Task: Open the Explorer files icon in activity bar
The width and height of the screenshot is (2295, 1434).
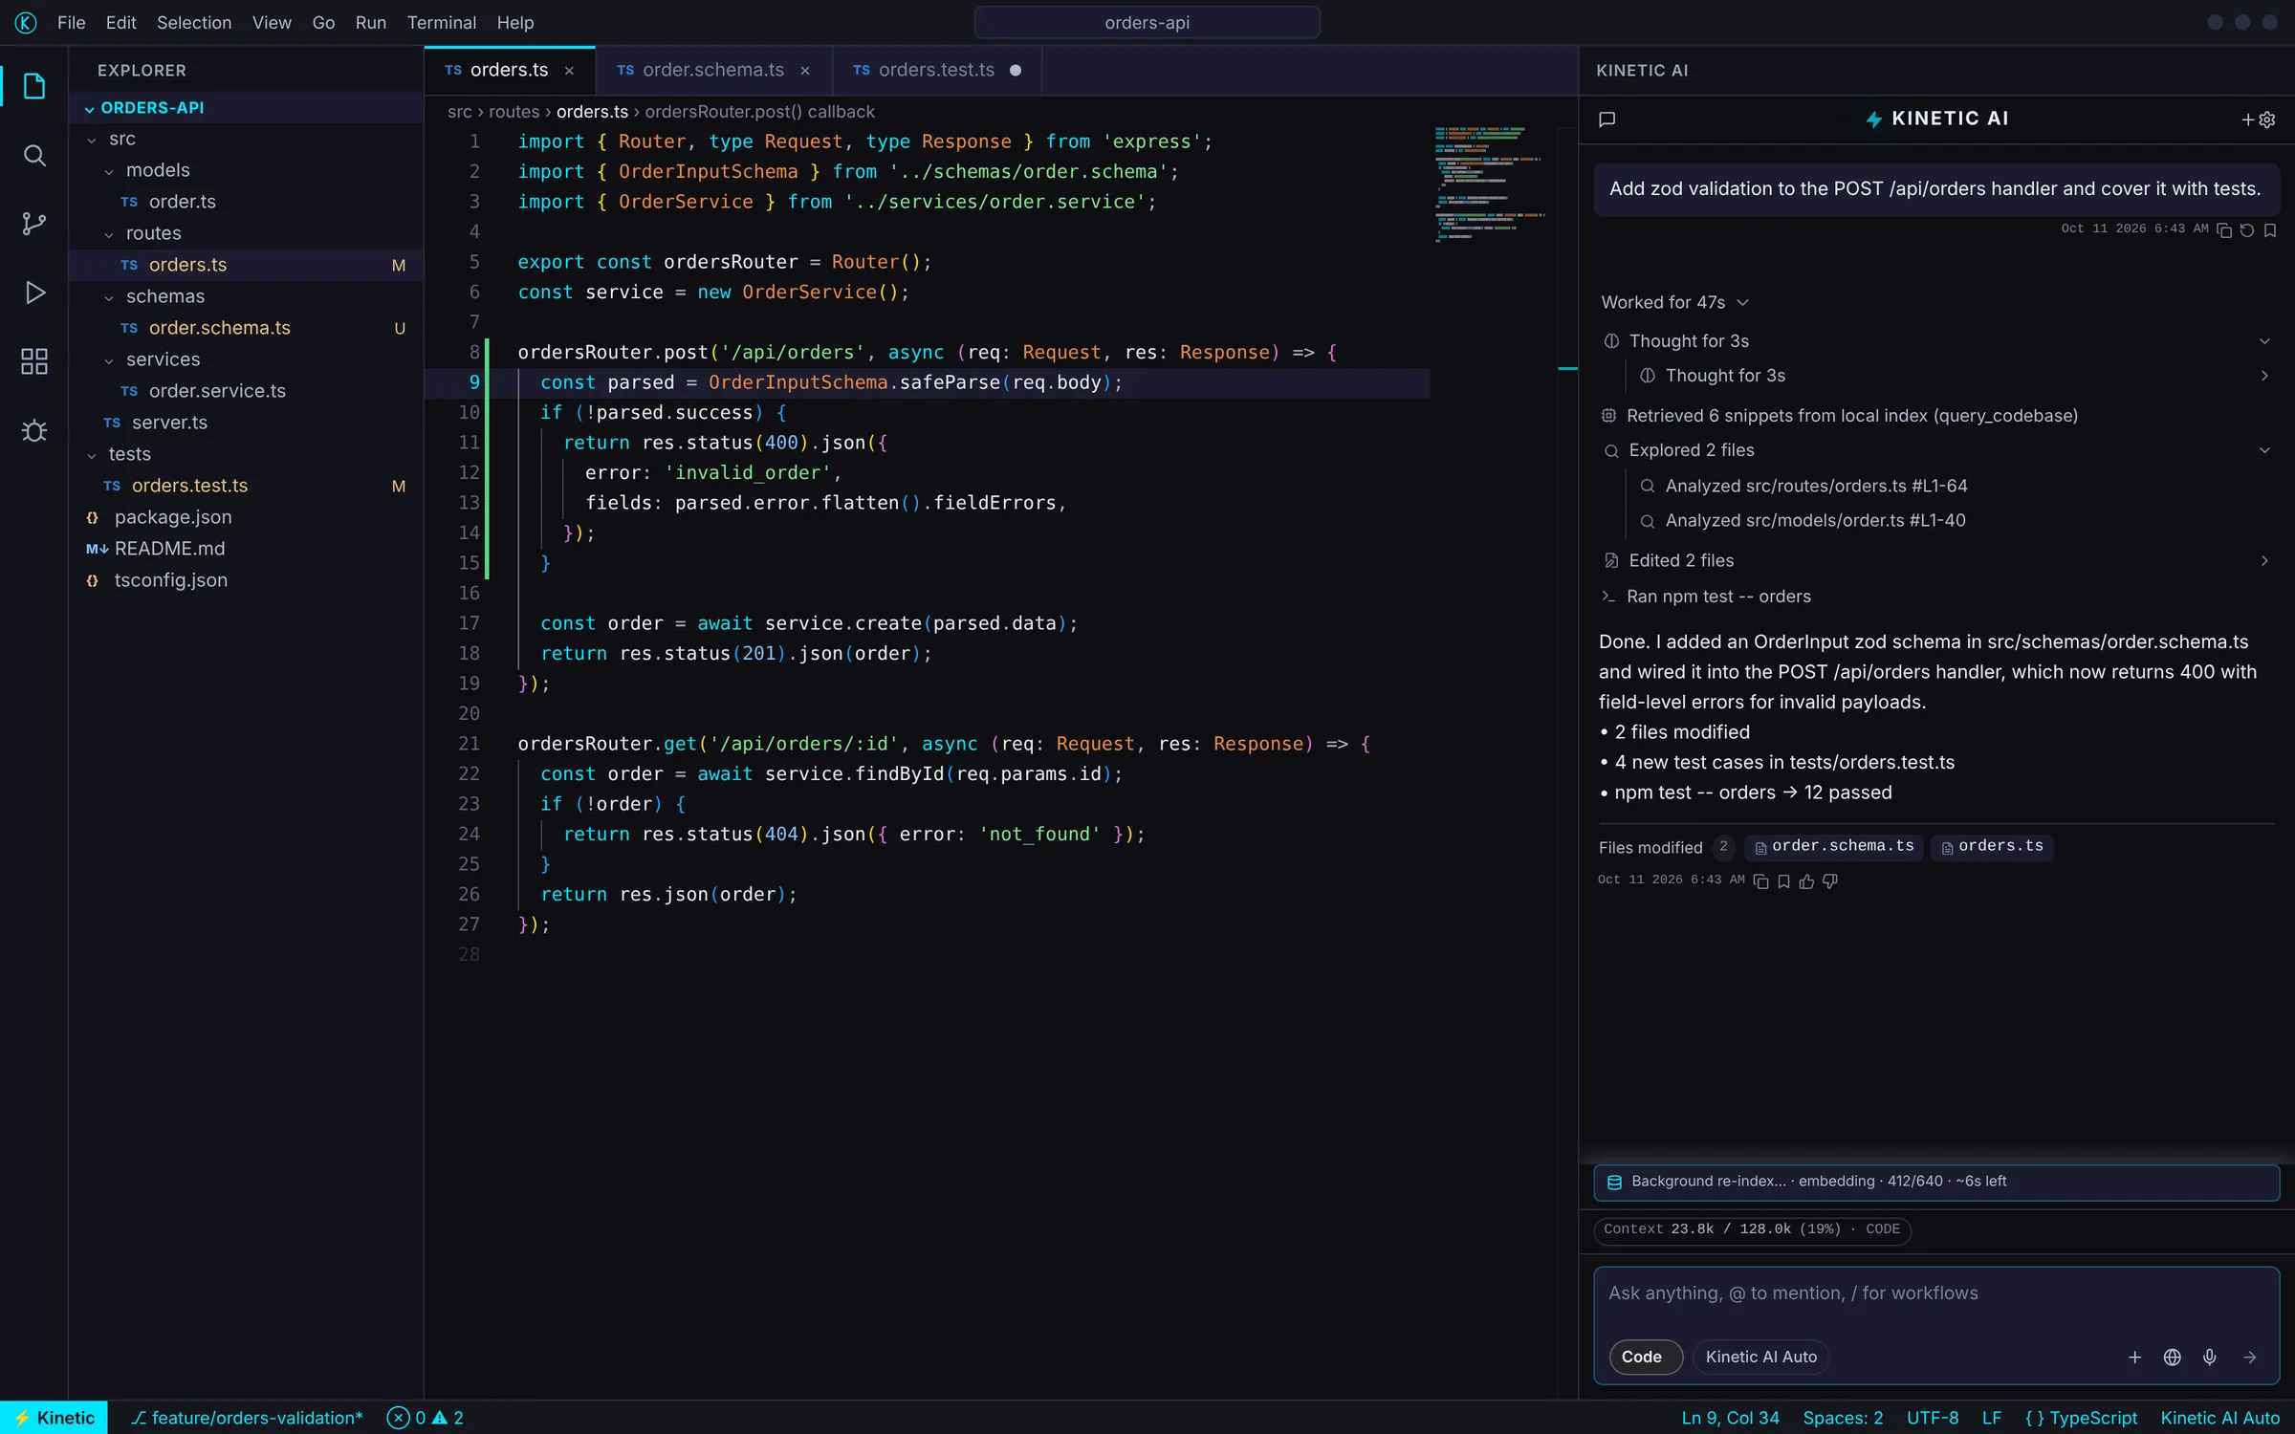Action: 34,86
